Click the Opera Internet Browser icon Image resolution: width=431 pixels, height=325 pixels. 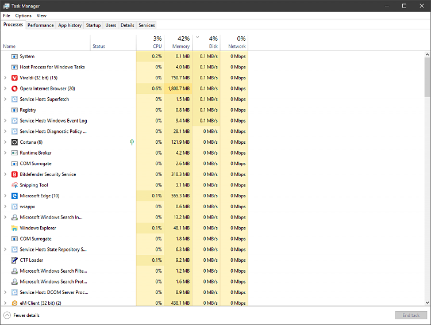14,89
